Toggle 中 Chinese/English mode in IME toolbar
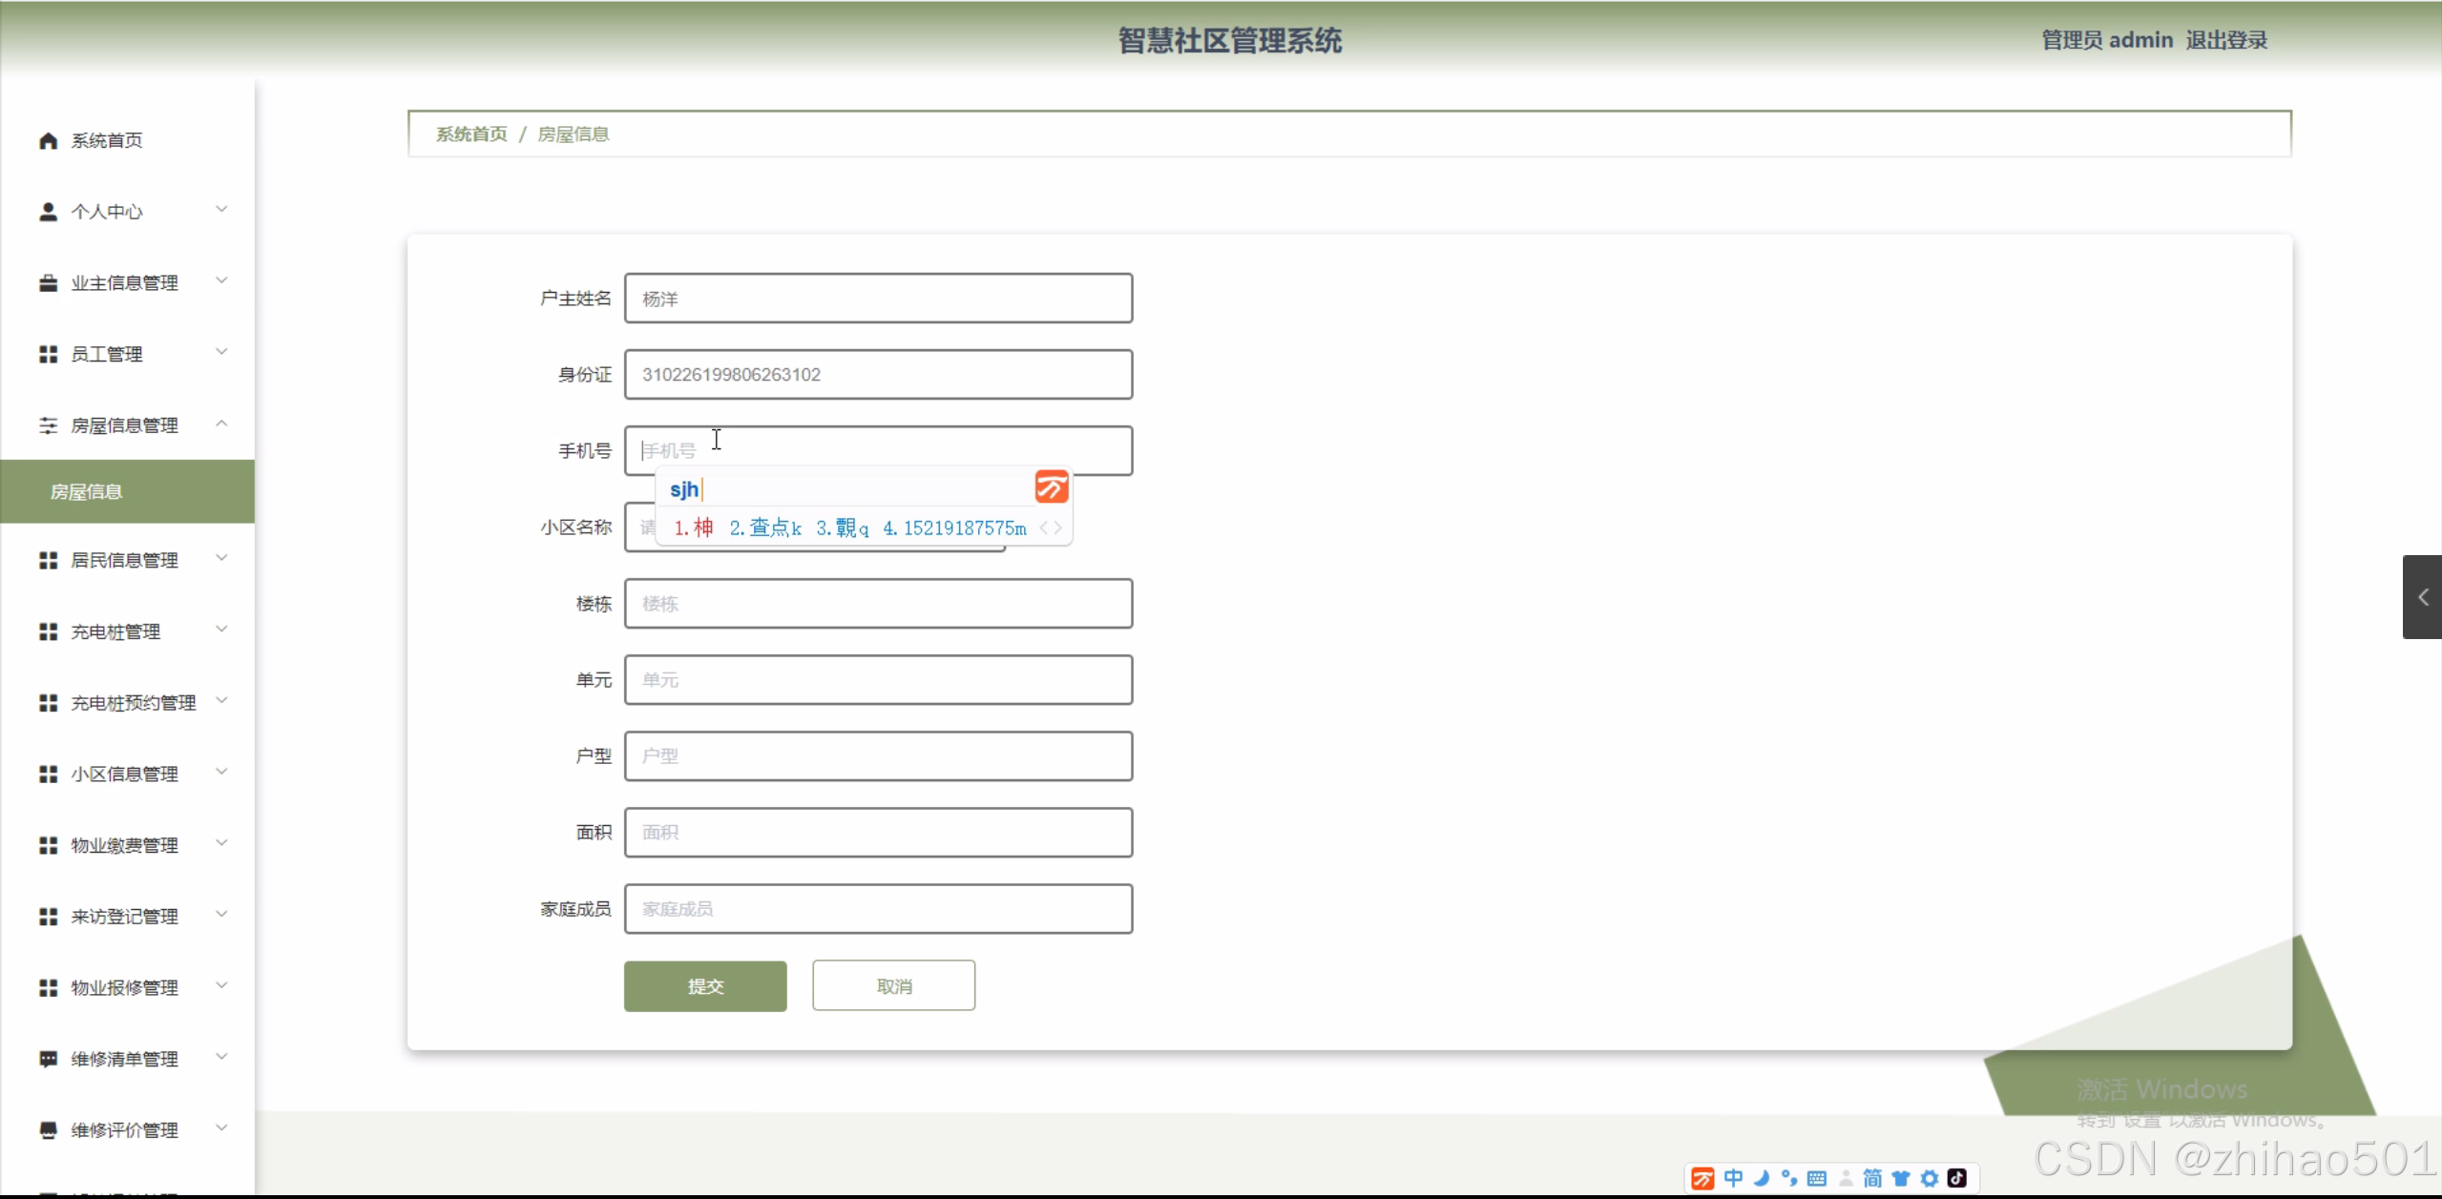The image size is (2442, 1199). coord(1733,1178)
